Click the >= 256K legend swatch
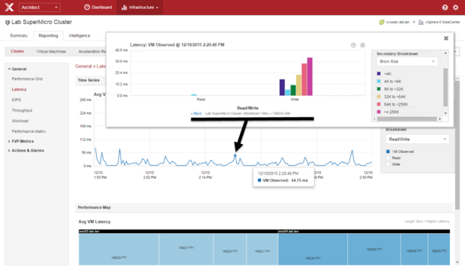Image resolution: width=465 pixels, height=270 pixels. 379,112
